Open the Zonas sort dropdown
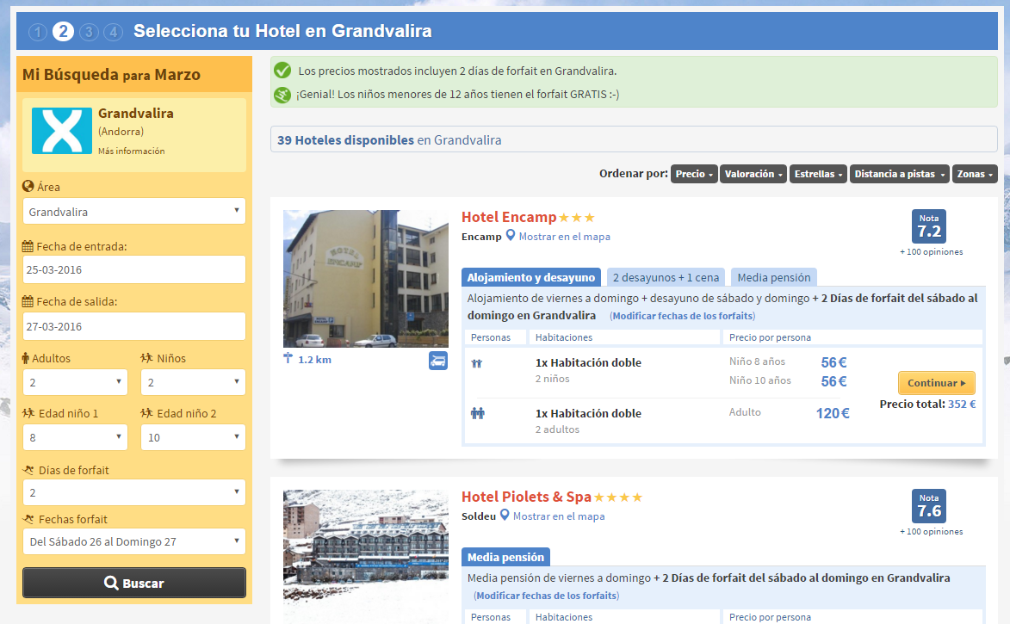This screenshot has width=1010, height=624. (x=975, y=174)
